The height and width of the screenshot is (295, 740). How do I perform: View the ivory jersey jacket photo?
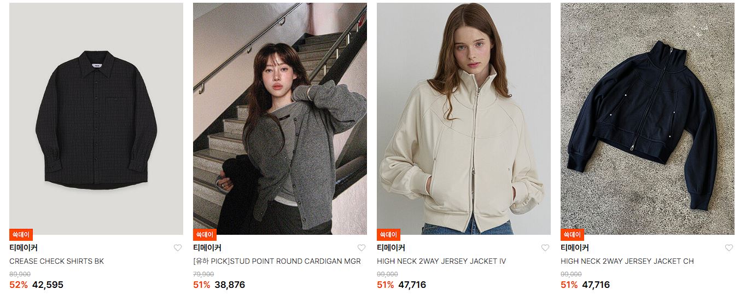point(464,119)
